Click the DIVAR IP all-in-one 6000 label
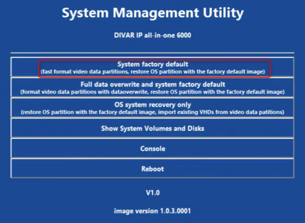The width and height of the screenshot is (305, 223). tap(152, 35)
